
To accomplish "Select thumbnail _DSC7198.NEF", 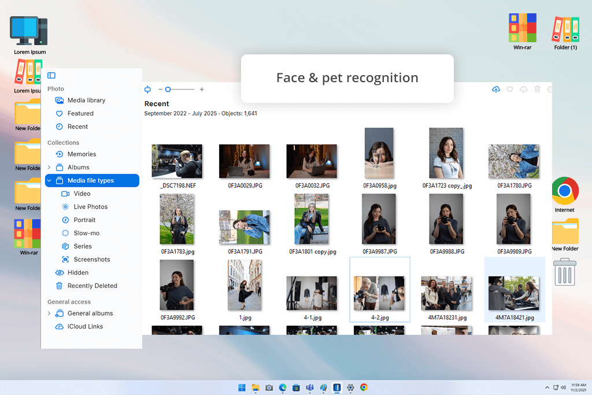I will tap(177, 161).
